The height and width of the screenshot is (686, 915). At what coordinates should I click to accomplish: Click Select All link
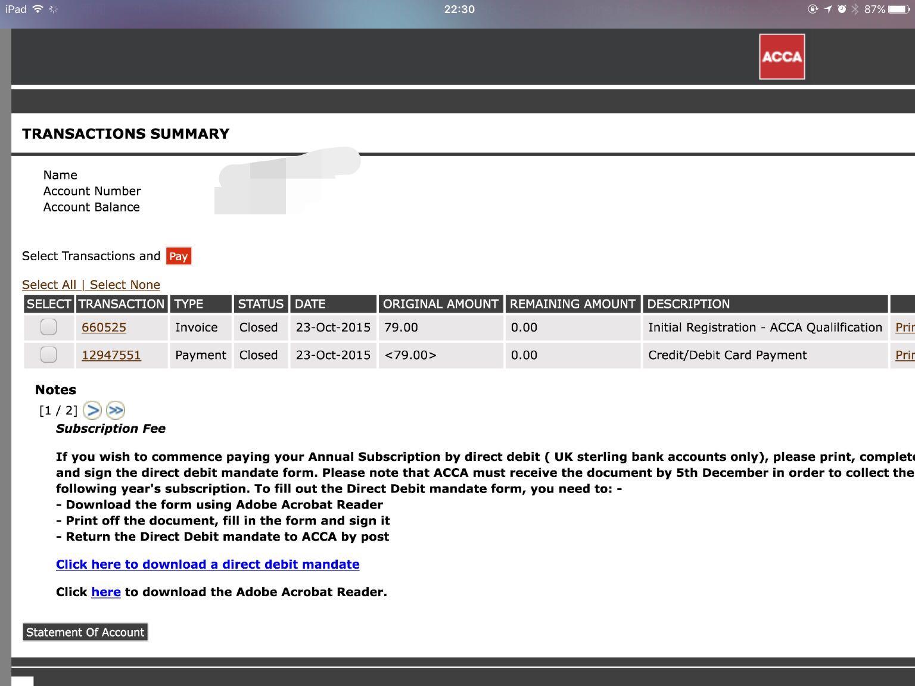49,285
